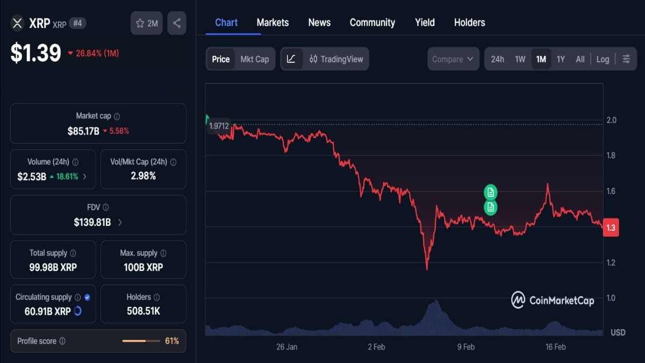Click the CoinMarketCap logo watermark
Screen dimensions: 645x363
tap(552, 301)
